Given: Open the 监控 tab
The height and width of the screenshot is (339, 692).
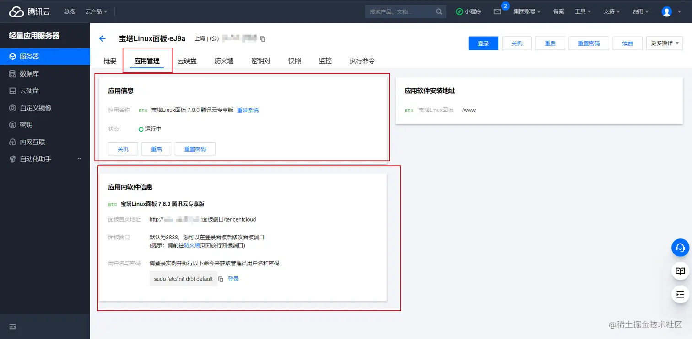Looking at the screenshot, I should (x=325, y=60).
